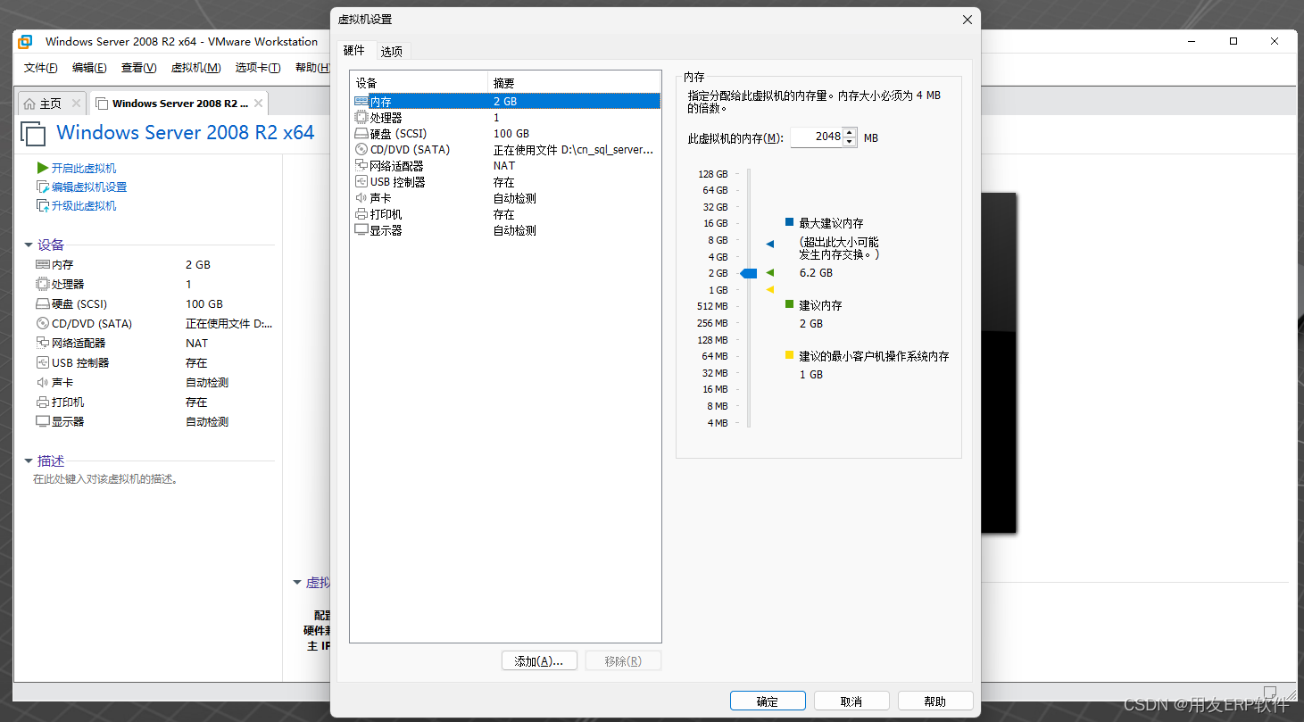This screenshot has height=722, width=1304.
Task: Click network adapter icon in main window panel
Action: click(43, 344)
